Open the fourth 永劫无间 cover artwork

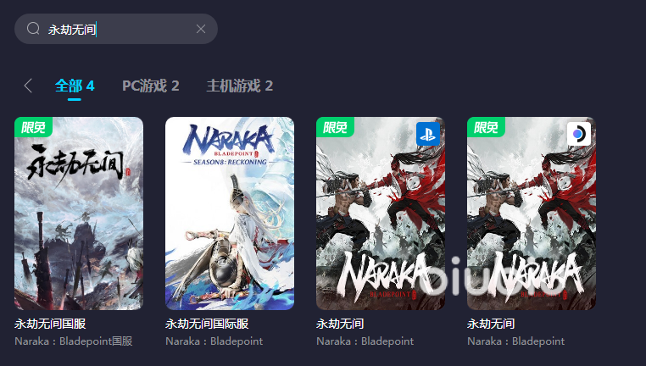click(531, 213)
